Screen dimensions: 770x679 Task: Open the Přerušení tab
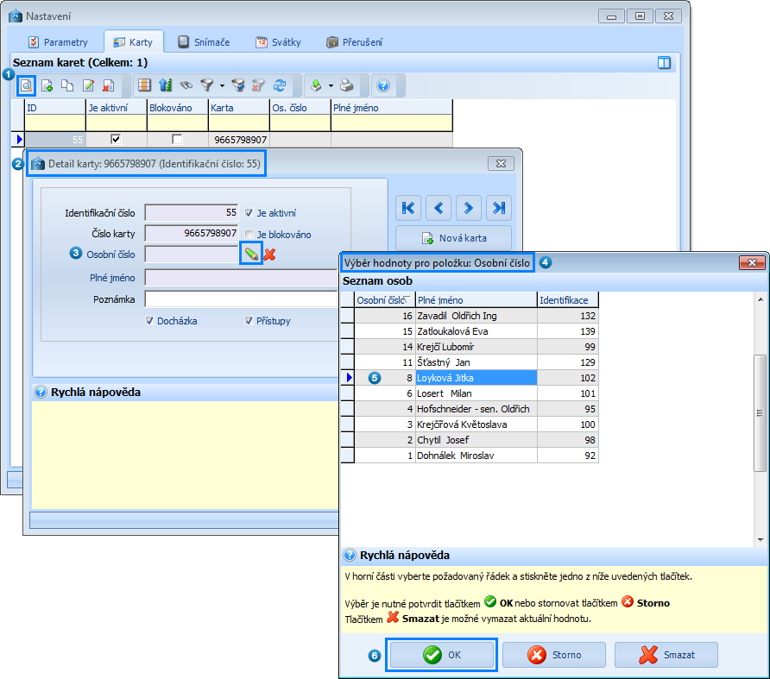click(x=354, y=42)
